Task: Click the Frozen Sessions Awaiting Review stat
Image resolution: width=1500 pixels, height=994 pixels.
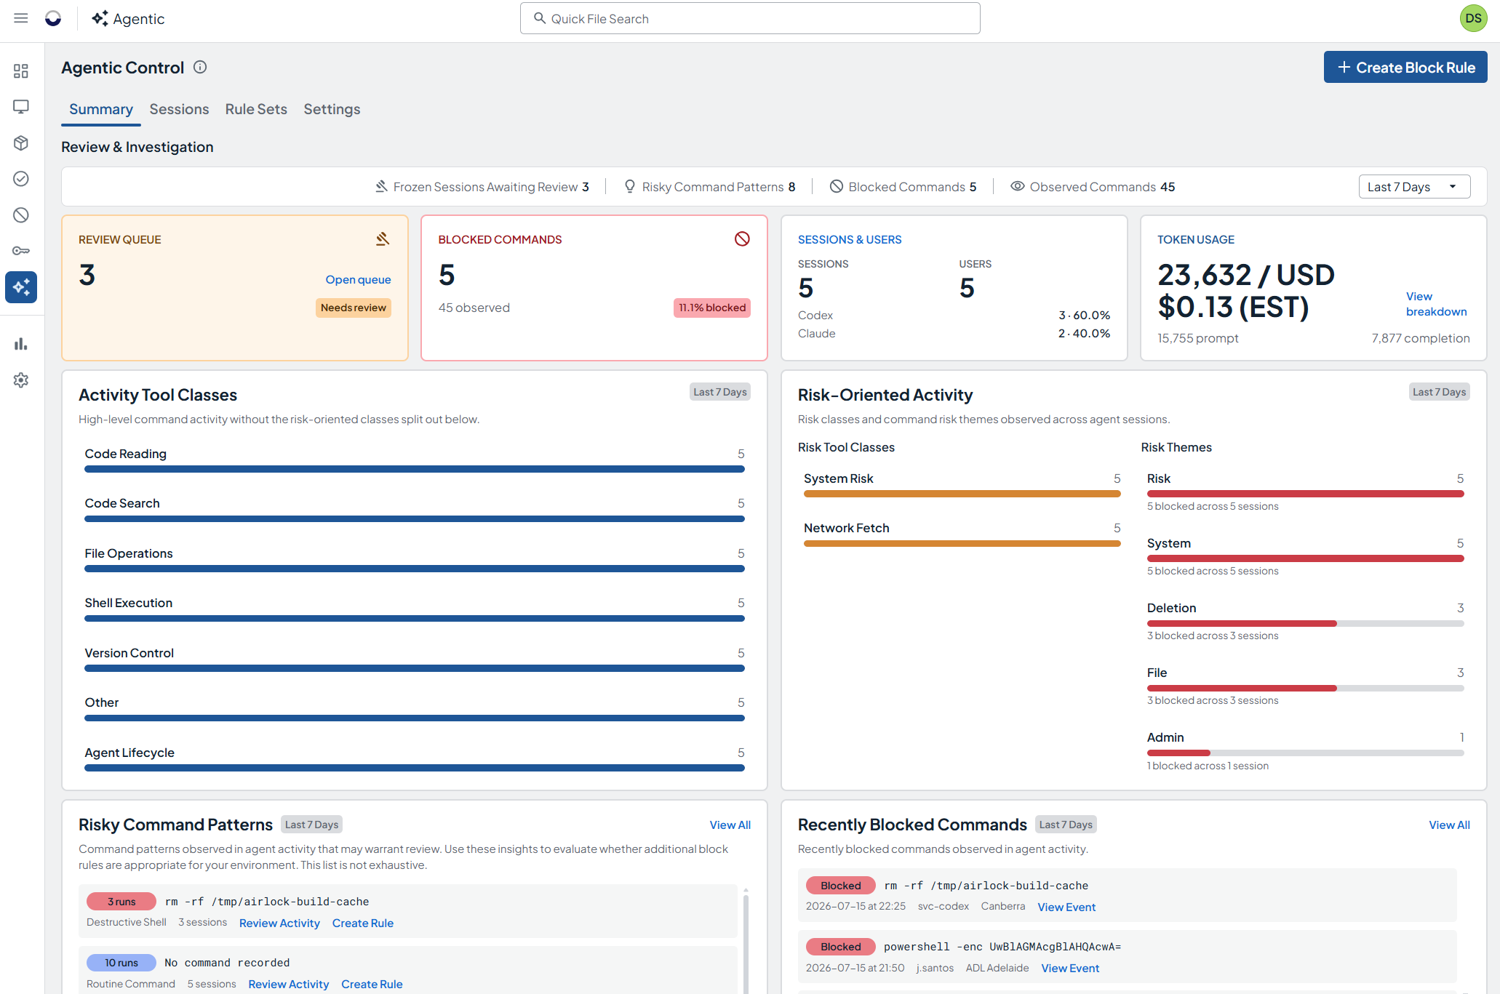Action: coord(482,187)
